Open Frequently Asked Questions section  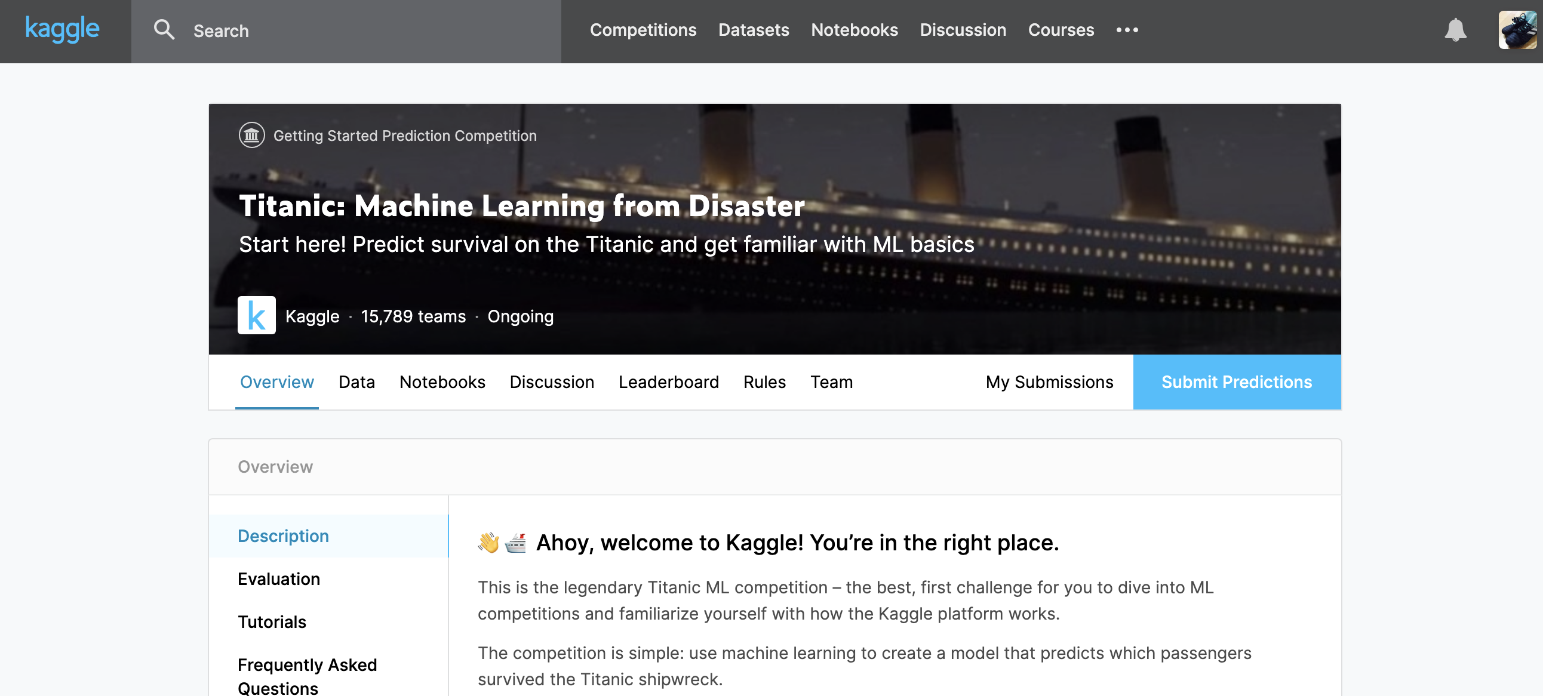coord(307,676)
